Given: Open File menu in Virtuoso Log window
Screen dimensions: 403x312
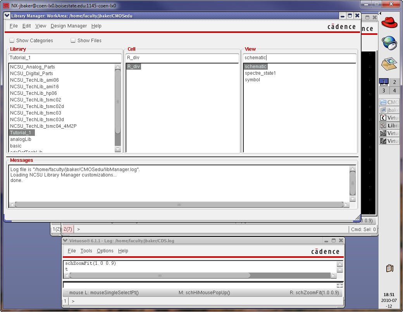Looking at the screenshot, I should coord(72,251).
